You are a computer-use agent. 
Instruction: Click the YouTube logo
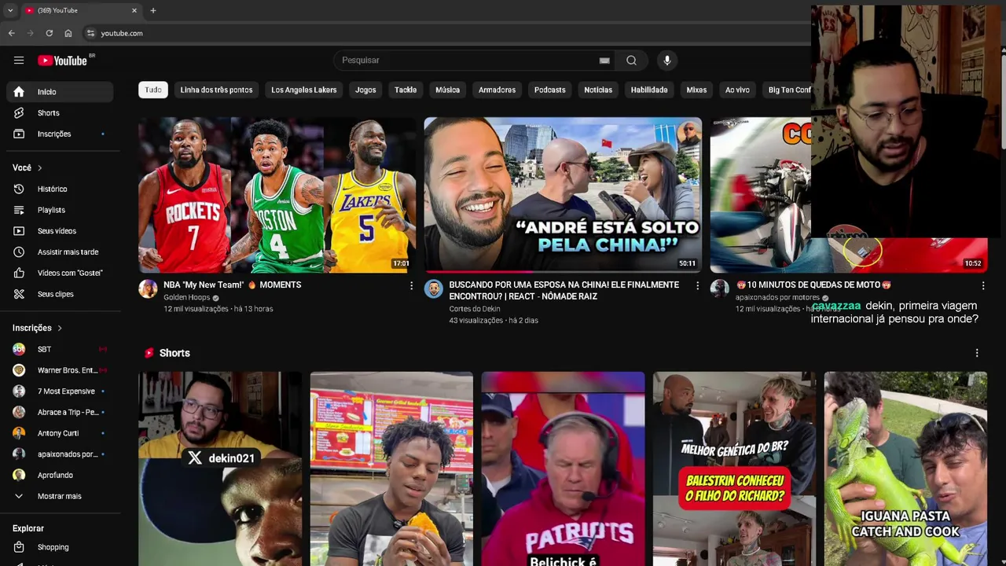coord(63,61)
